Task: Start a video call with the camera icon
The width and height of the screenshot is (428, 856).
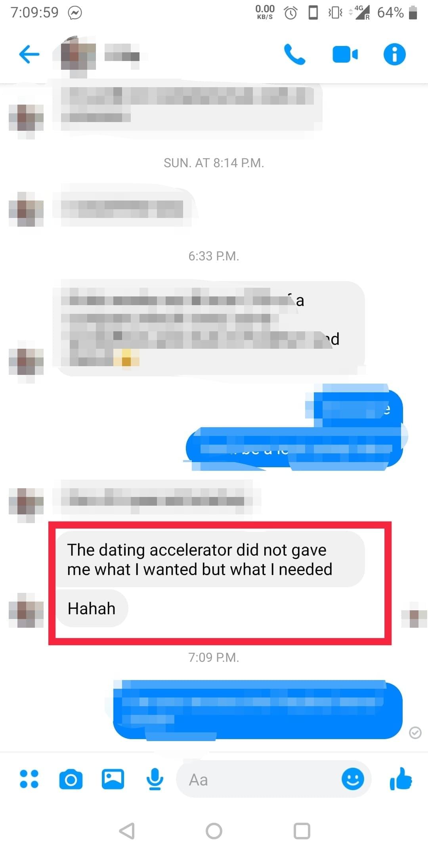Action: point(345,54)
